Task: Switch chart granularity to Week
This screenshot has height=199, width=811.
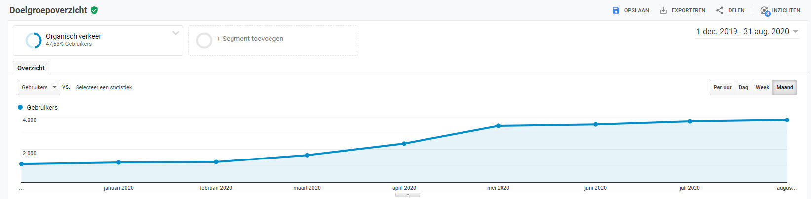Action: click(762, 87)
